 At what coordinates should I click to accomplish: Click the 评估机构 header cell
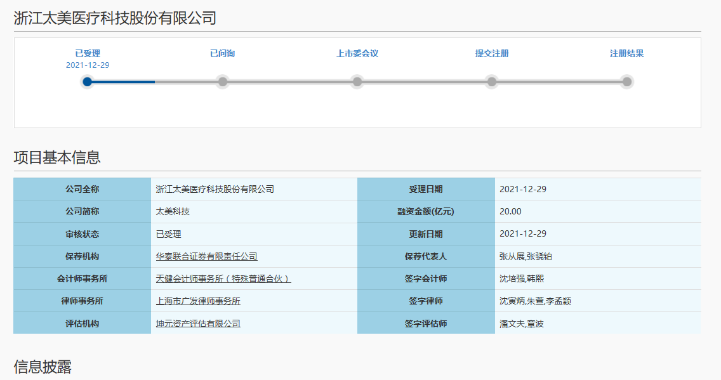(83, 323)
